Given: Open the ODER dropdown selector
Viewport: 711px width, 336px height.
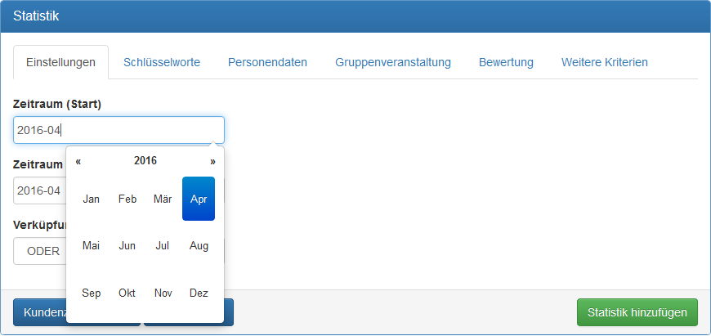Looking at the screenshot, I should pyautogui.click(x=39, y=251).
